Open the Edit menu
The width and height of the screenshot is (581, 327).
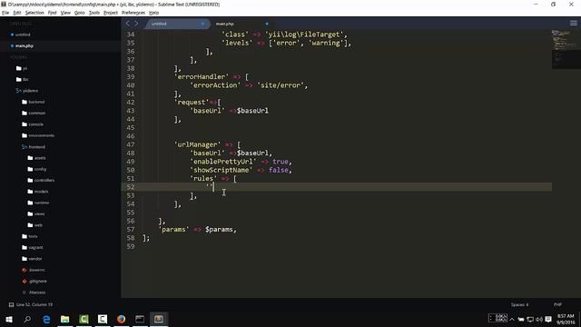point(17,13)
